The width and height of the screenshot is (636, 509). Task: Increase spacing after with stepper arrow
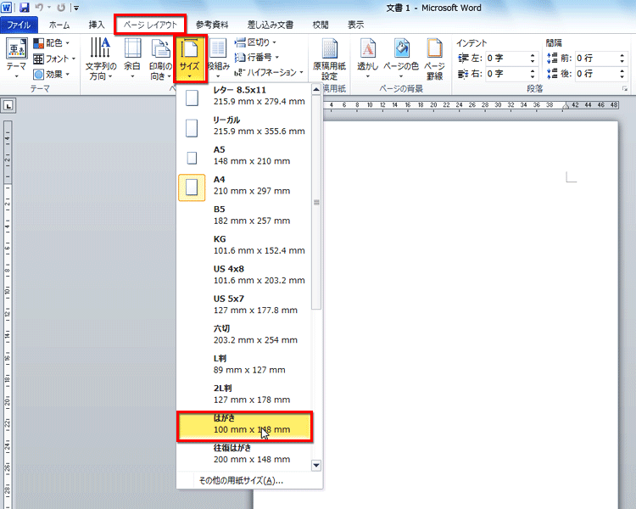click(x=622, y=70)
